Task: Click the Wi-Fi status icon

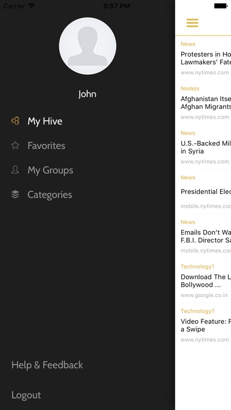Action: pos(31,5)
